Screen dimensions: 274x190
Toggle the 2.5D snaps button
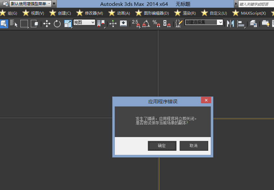(136, 23)
